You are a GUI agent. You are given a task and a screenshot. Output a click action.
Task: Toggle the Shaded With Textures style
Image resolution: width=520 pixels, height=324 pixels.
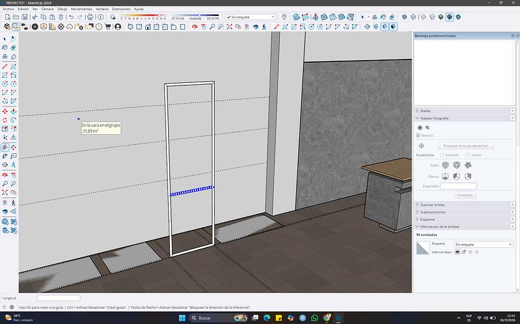[450, 17]
